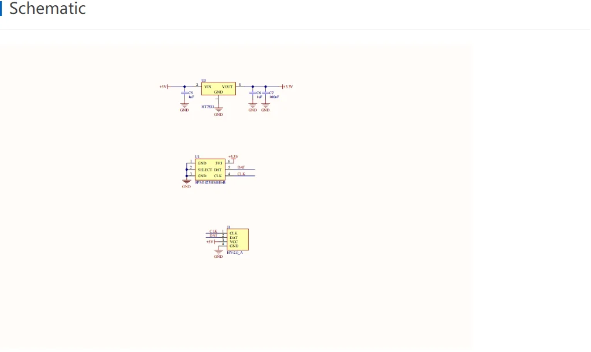Click the U1 SPM1423HM4H-B microphone chip block
This screenshot has width=591, height=352.
coord(210,170)
